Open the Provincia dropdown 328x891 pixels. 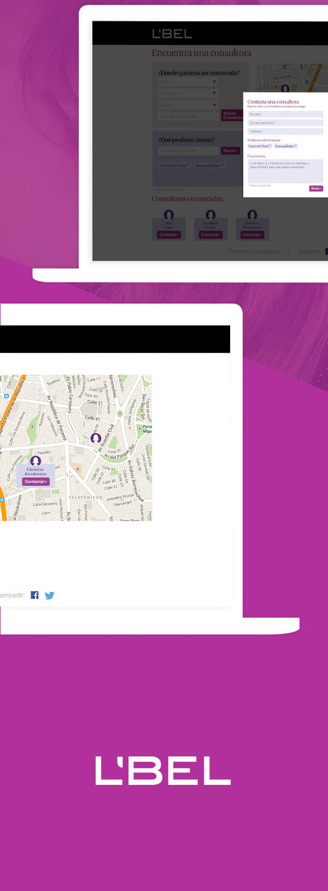point(189,94)
